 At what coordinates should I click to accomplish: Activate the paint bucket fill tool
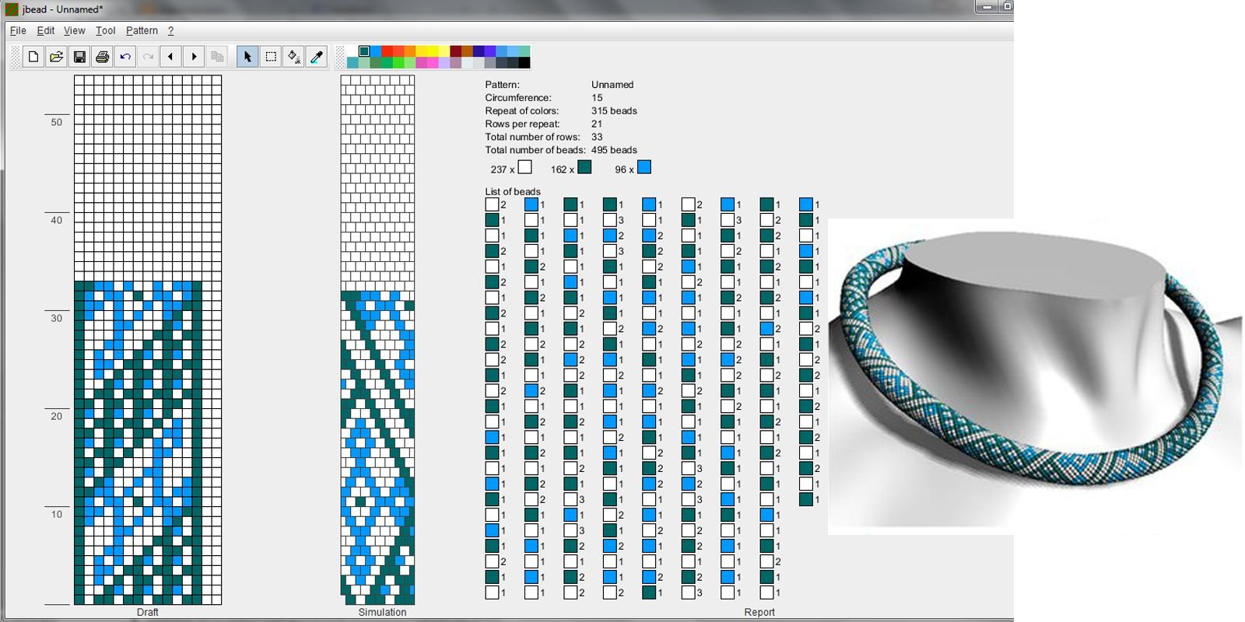tap(293, 57)
